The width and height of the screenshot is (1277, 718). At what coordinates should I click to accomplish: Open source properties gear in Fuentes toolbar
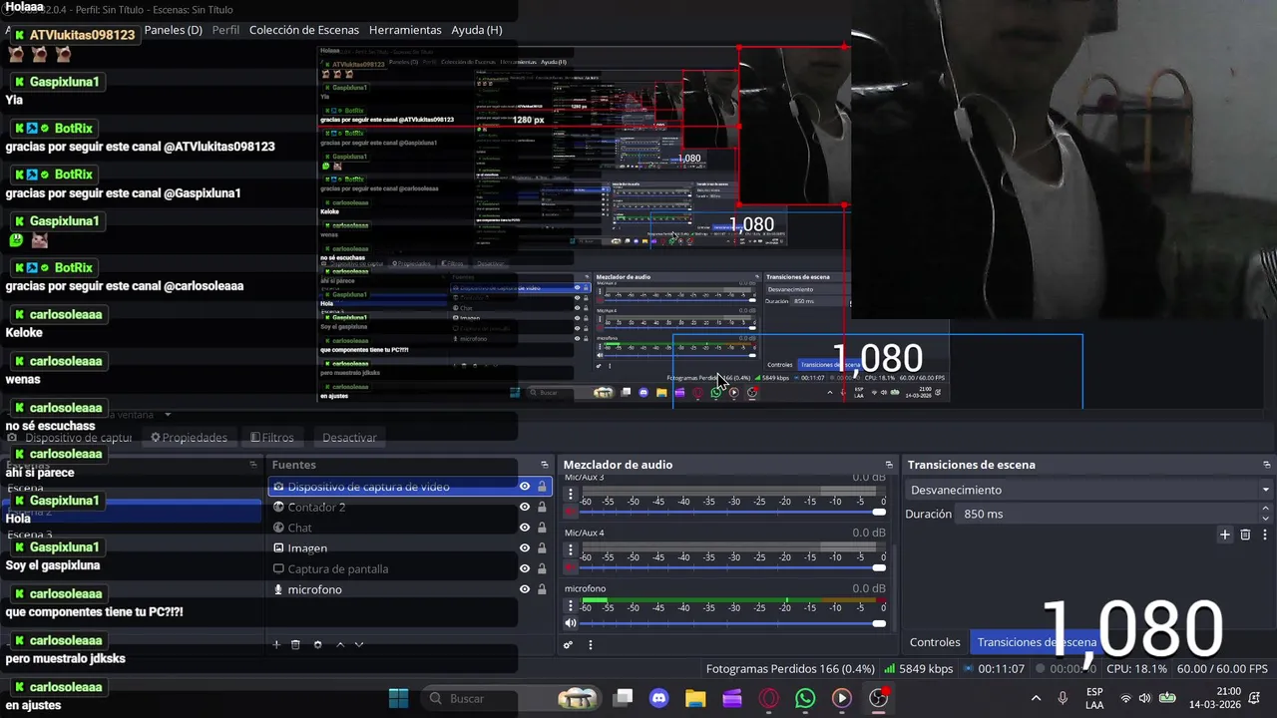pyautogui.click(x=317, y=644)
